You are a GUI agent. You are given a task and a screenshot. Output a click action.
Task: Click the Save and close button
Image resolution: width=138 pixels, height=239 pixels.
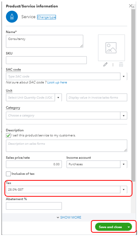110,227
